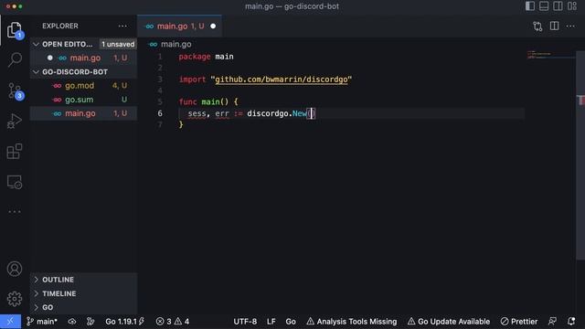The image size is (585, 329).
Task: Click Go Update Available notice
Action: (449, 322)
